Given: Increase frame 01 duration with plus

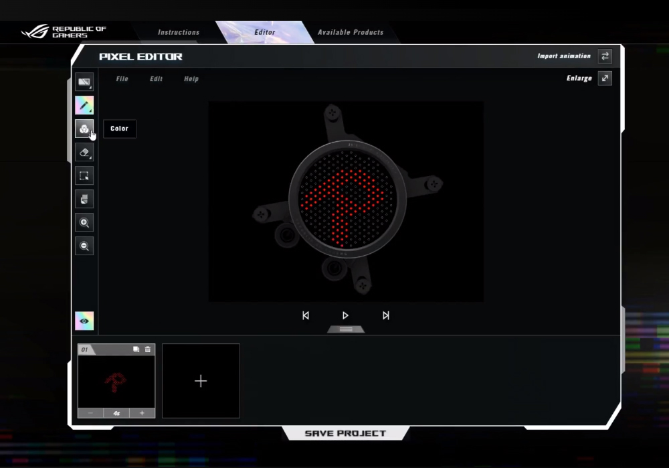Looking at the screenshot, I should point(142,413).
